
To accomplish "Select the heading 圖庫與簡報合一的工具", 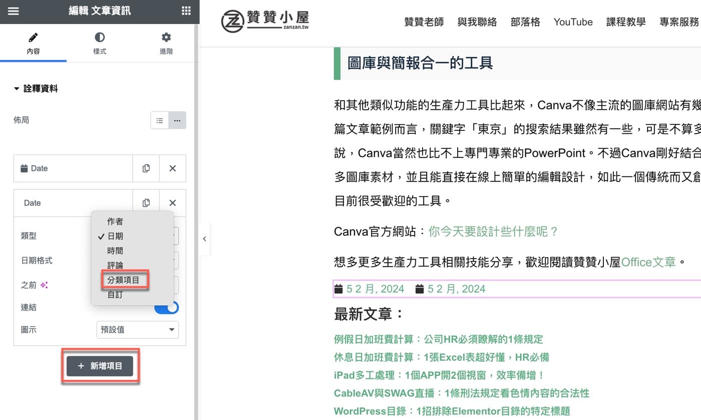I will [x=420, y=63].
